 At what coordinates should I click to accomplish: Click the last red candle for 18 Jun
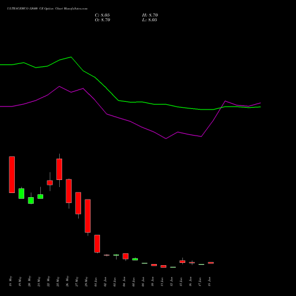pyautogui.click(x=211, y=263)
